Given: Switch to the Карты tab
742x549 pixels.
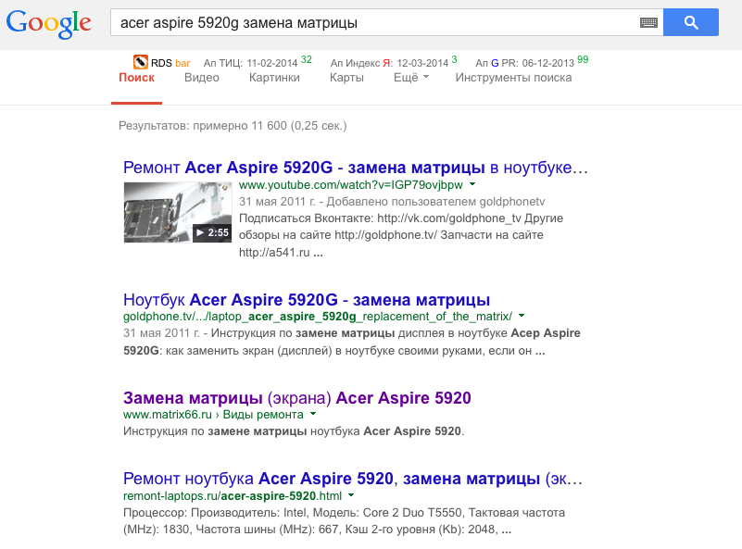Looking at the screenshot, I should [x=346, y=78].
